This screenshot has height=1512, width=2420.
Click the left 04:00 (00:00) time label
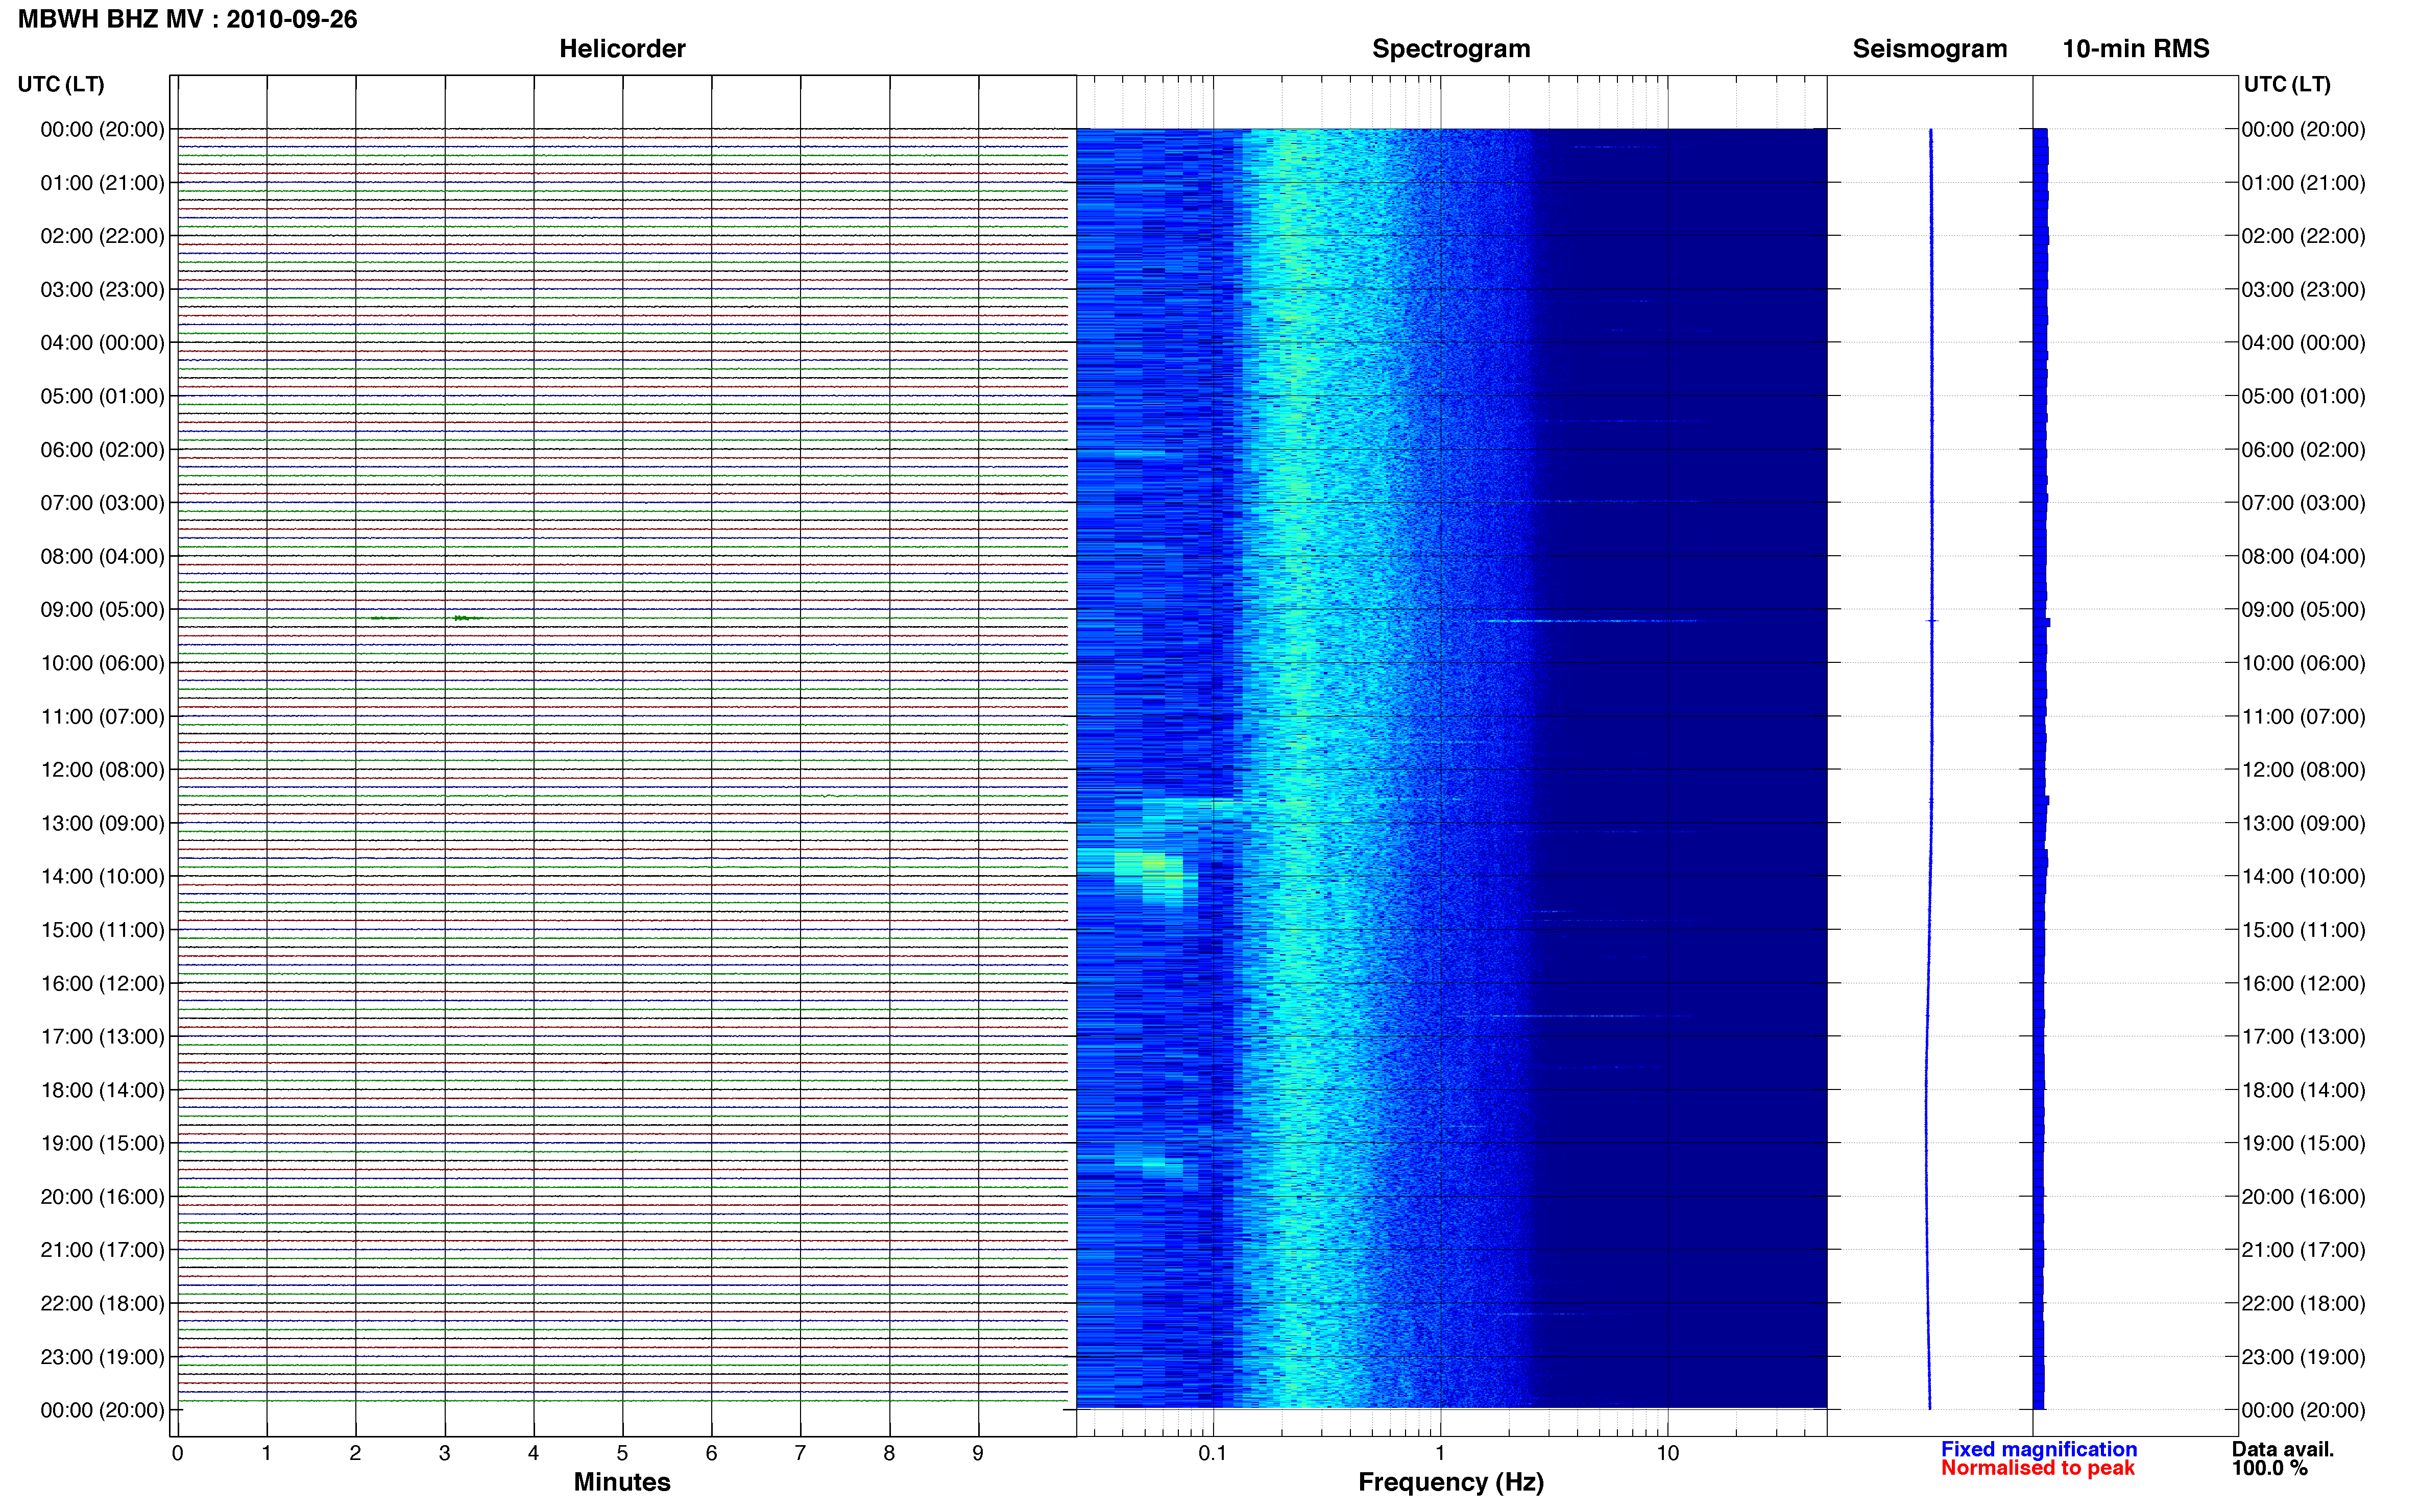(102, 343)
